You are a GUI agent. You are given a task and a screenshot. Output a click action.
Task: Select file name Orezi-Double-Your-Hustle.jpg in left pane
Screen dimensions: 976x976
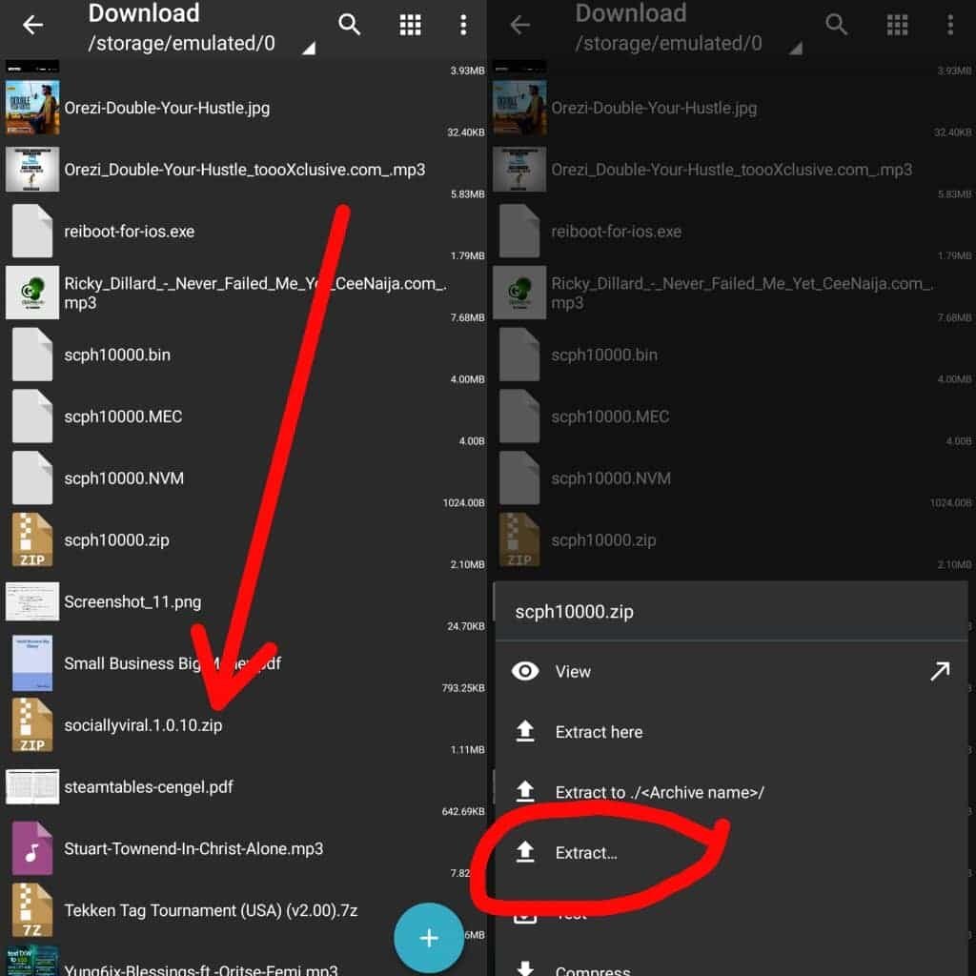(x=167, y=108)
